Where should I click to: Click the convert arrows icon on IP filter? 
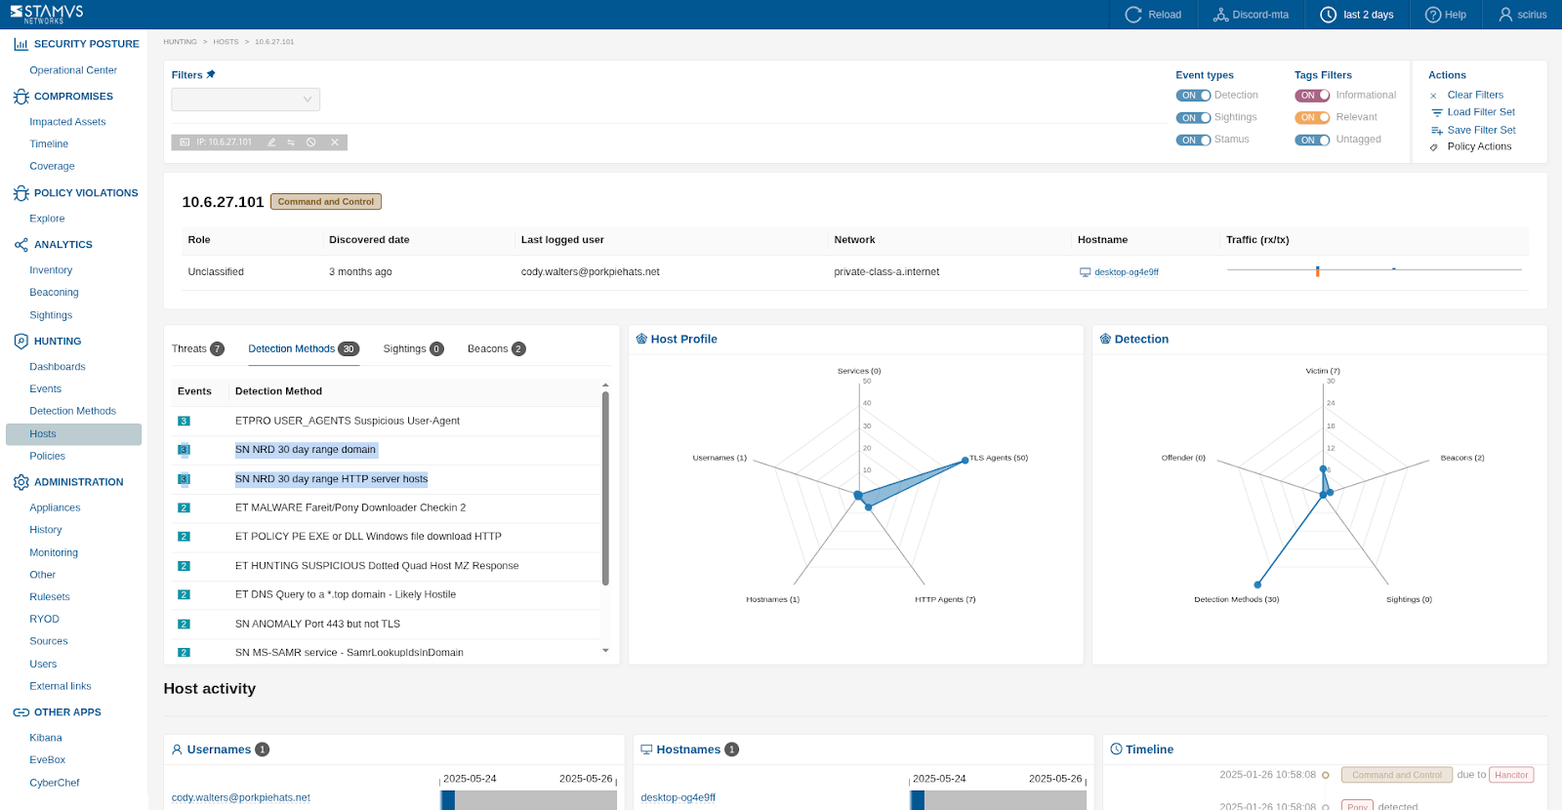click(x=291, y=142)
